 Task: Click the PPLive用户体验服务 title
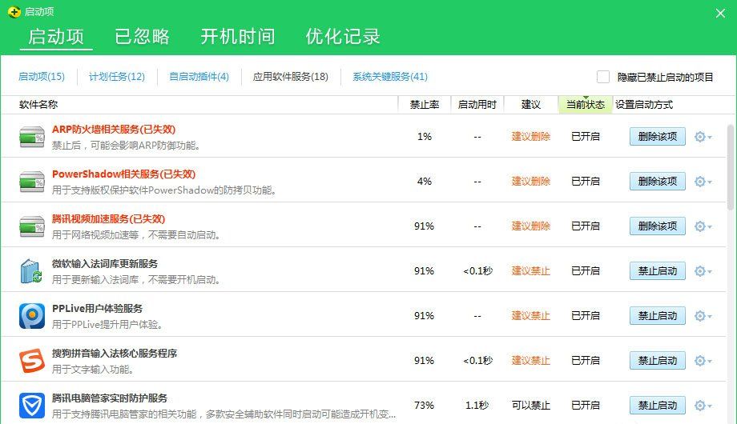coord(97,309)
